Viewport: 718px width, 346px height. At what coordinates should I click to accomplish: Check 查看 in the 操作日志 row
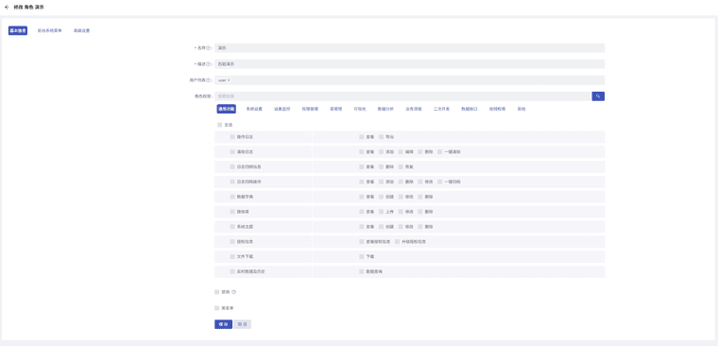point(362,137)
